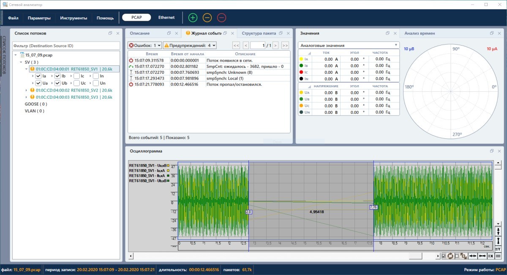Click the horizontal compress arrows icon
This screenshot has height=275, width=507.
point(473,256)
